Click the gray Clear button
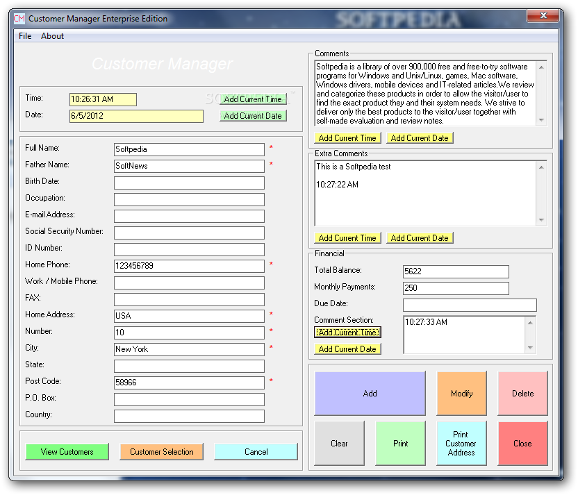The width and height of the screenshot is (578, 495). point(339,444)
